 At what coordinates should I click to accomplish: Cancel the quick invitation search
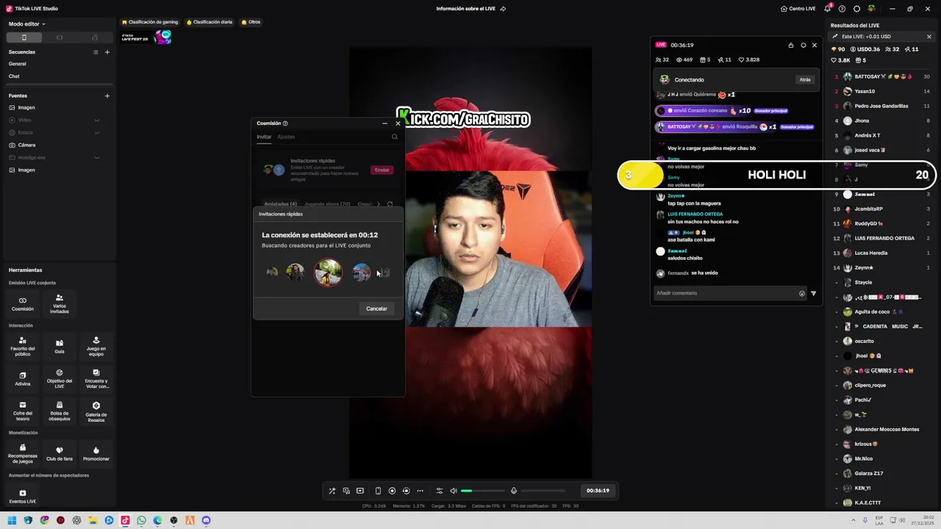click(376, 309)
